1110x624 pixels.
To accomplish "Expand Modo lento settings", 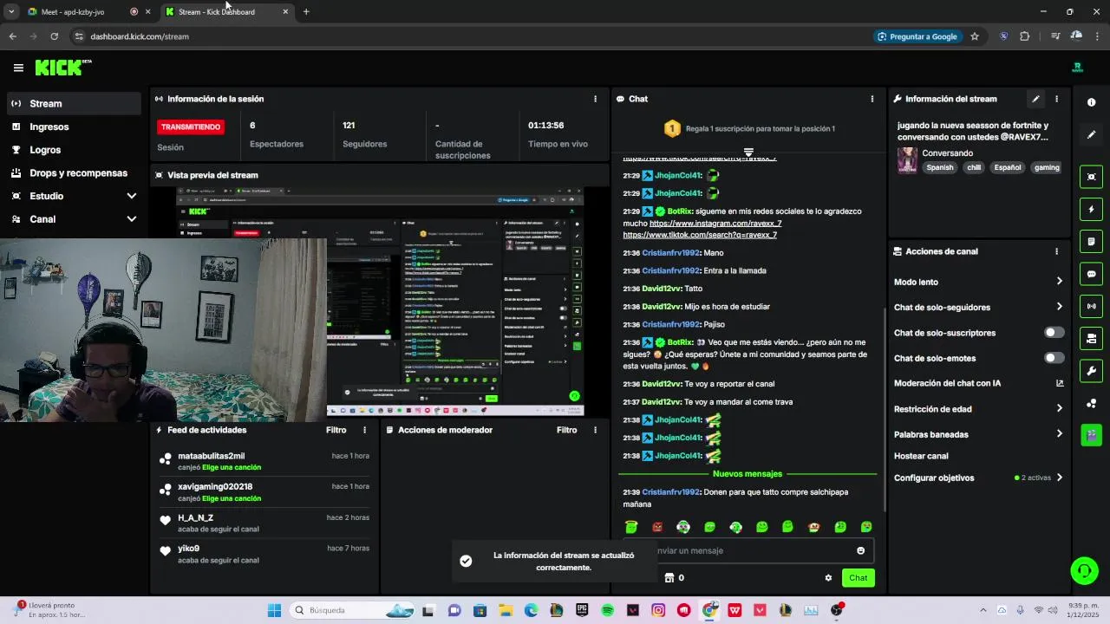I will coord(1059,282).
